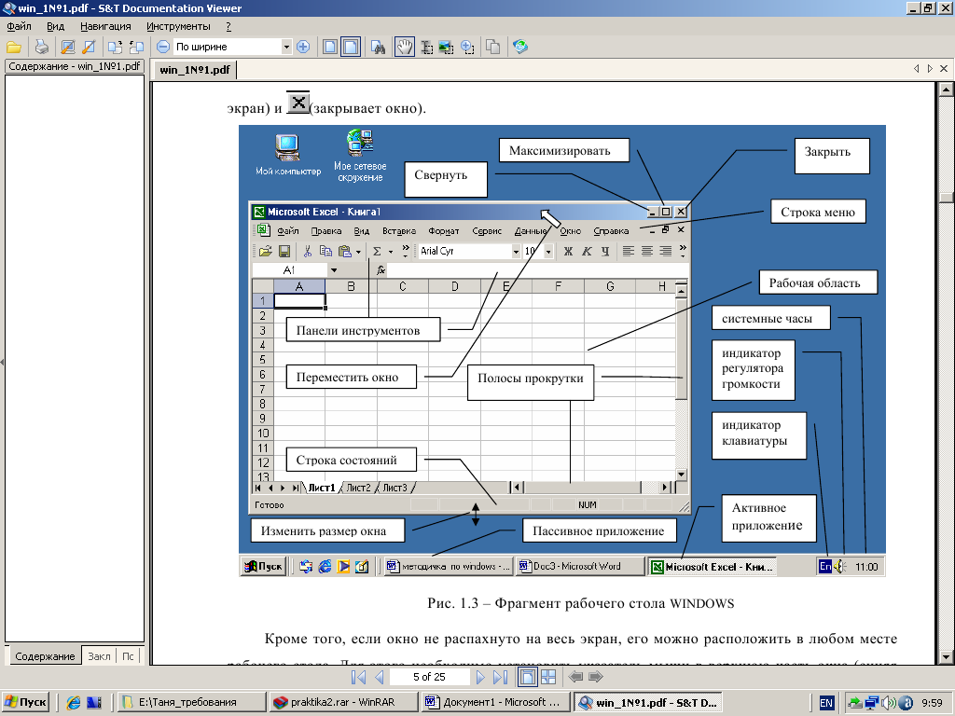Click the copy pages toolbar icon
The height and width of the screenshot is (716, 955).
[493, 47]
